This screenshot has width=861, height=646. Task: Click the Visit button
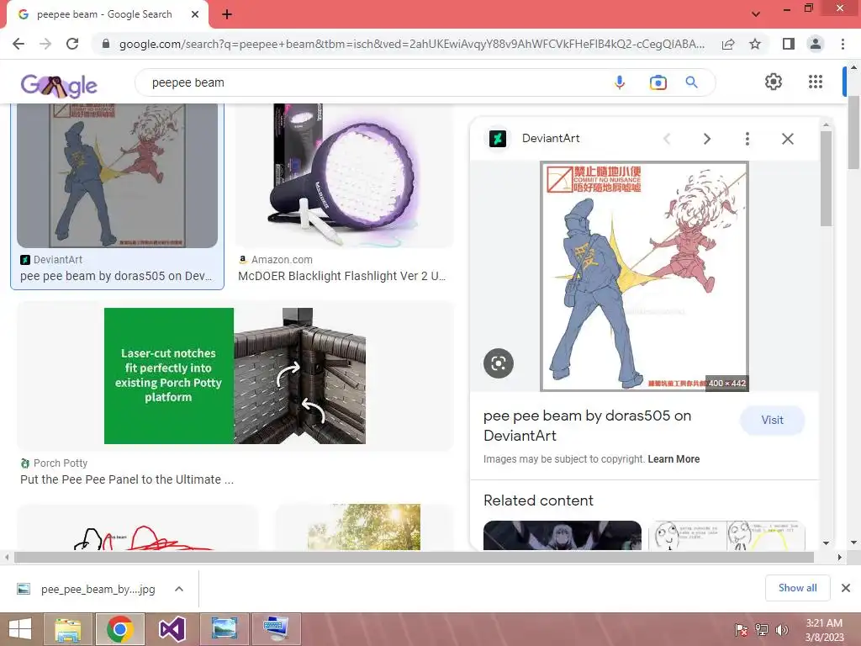pyautogui.click(x=773, y=421)
